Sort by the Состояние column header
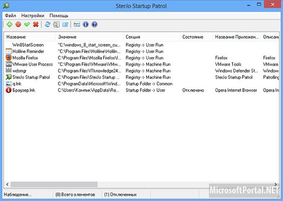 pos(196,37)
